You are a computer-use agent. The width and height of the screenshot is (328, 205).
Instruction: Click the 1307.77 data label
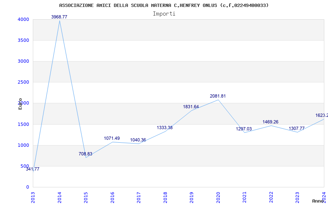tap(296, 128)
